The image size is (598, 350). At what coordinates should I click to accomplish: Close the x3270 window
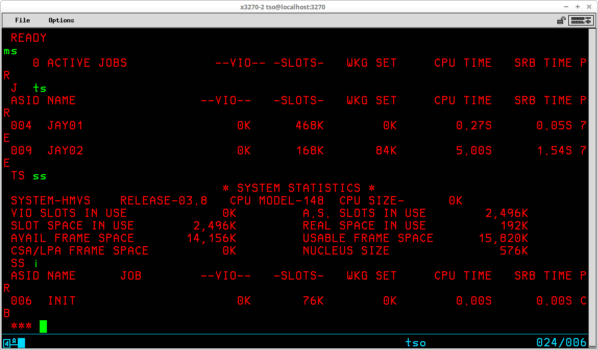[x=589, y=7]
